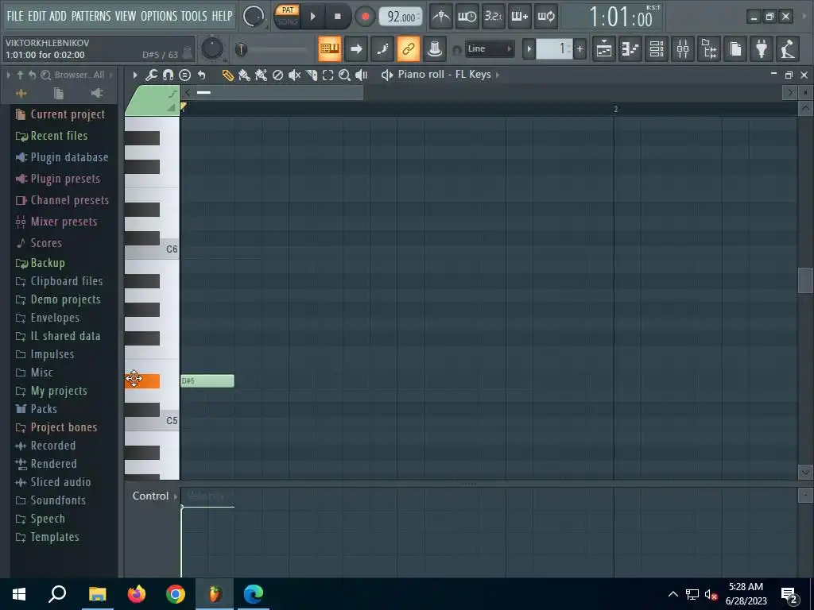Click the D#5 note in the grid

pyautogui.click(x=207, y=380)
